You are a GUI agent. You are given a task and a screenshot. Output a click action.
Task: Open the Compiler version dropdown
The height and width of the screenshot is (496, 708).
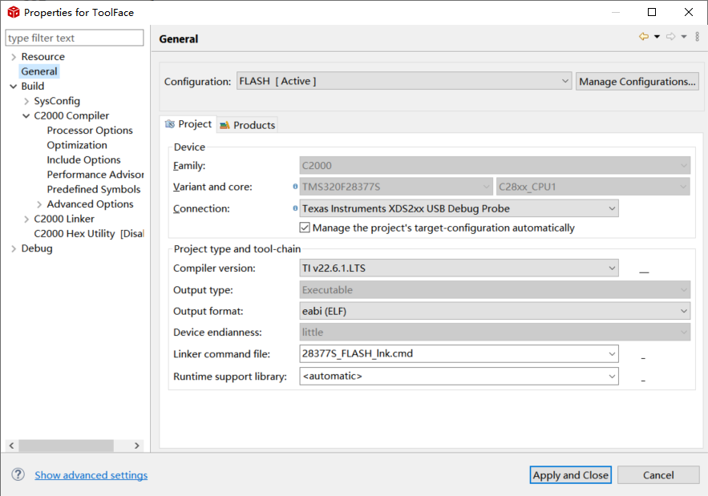point(613,268)
